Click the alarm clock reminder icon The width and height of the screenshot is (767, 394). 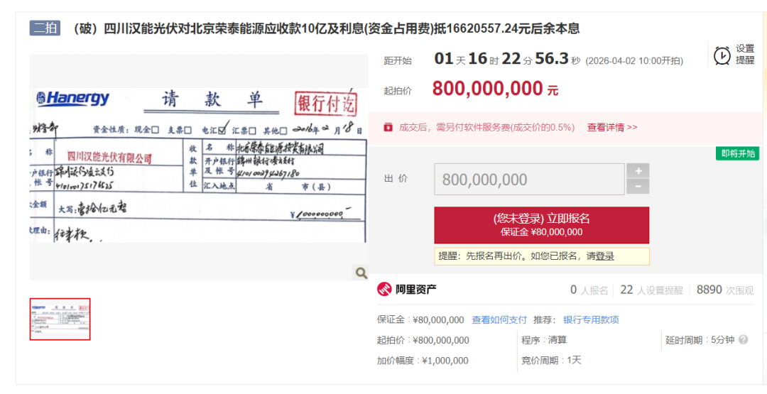pyautogui.click(x=722, y=55)
